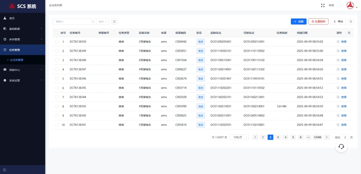Screen dimensions: 361x174
Task: Open the 10 items per page dropdown
Action: click(239, 137)
